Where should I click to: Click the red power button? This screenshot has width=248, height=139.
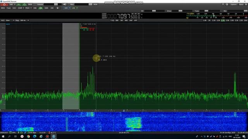[4, 4]
